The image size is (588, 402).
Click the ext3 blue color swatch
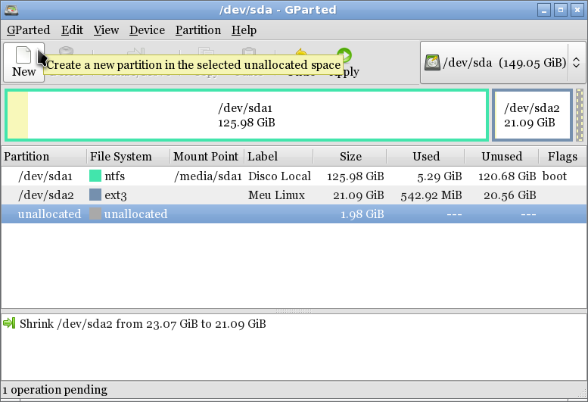[95, 195]
